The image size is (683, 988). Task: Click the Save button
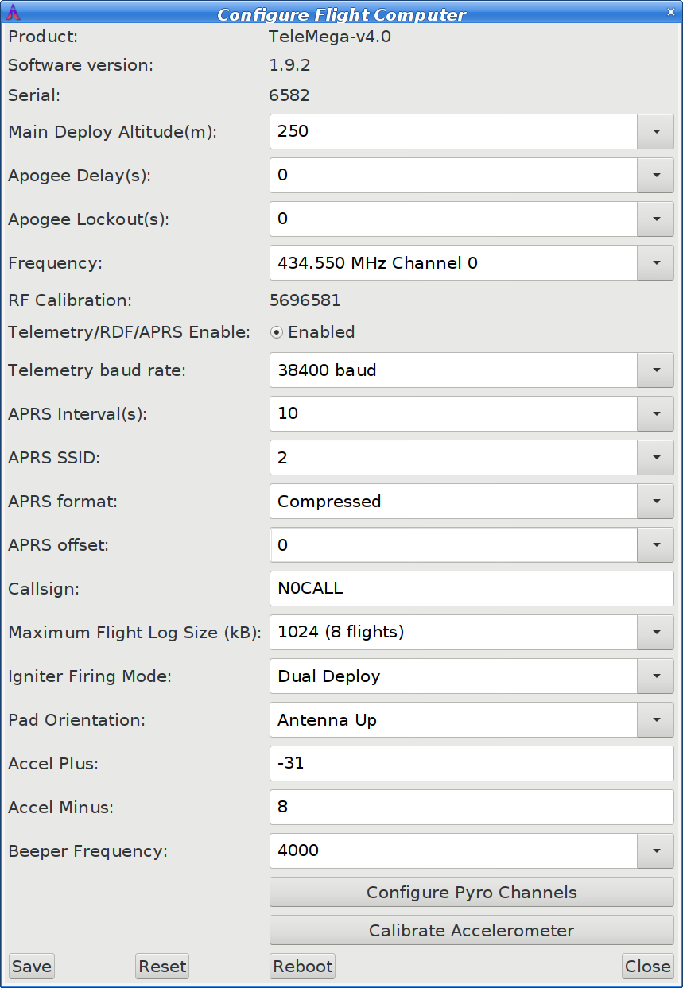(32, 967)
